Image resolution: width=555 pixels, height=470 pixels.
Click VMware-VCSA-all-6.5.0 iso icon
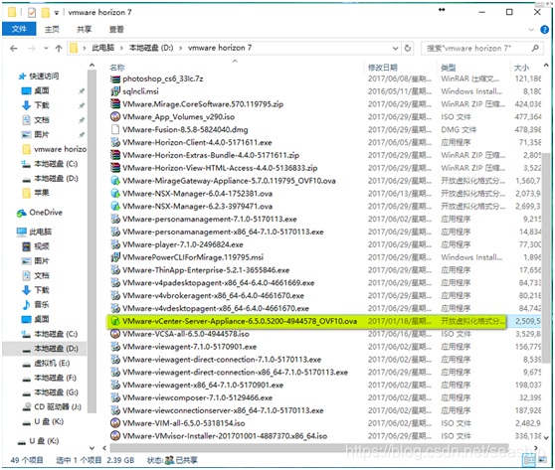click(x=115, y=334)
